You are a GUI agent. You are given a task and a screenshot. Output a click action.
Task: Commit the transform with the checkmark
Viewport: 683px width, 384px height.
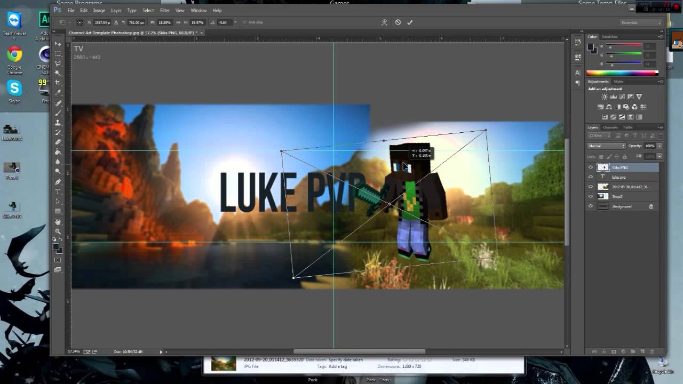click(410, 22)
